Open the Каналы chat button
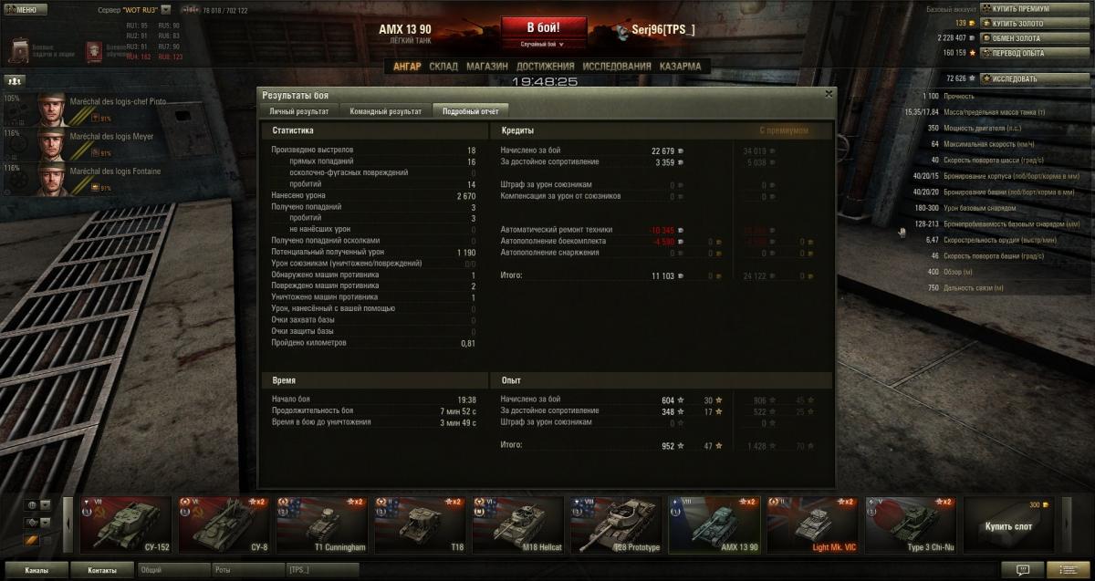The height and width of the screenshot is (581, 1095). pos(36,570)
